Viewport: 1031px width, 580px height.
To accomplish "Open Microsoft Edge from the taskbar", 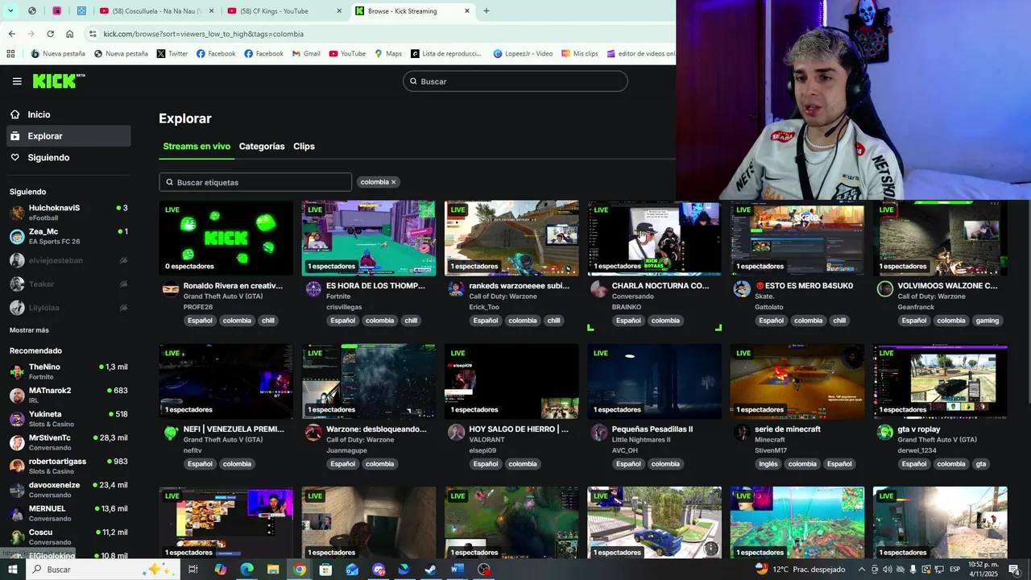I will [x=246, y=570].
